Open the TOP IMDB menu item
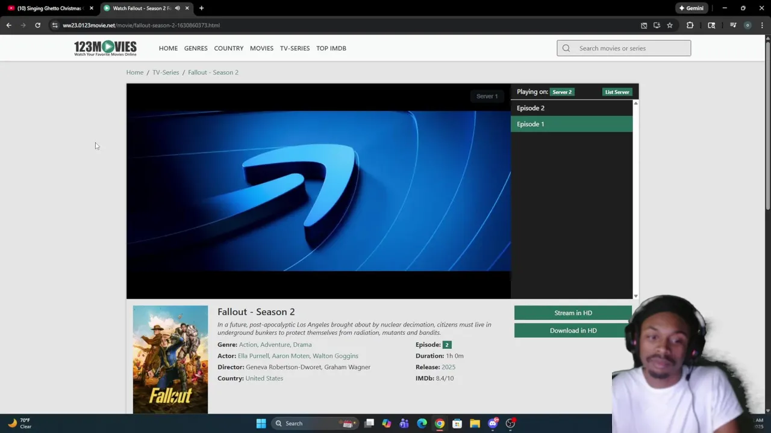 (331, 48)
